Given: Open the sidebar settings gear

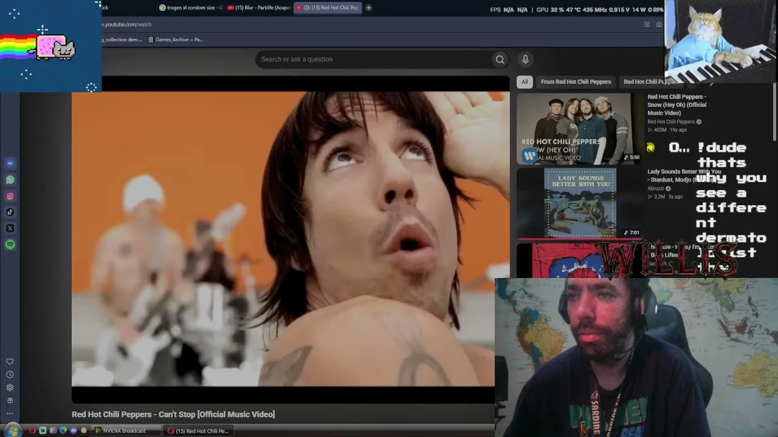Looking at the screenshot, I should click(x=10, y=387).
